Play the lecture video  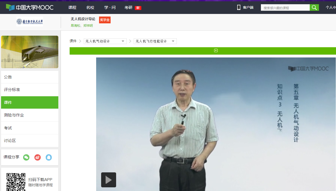point(108,180)
